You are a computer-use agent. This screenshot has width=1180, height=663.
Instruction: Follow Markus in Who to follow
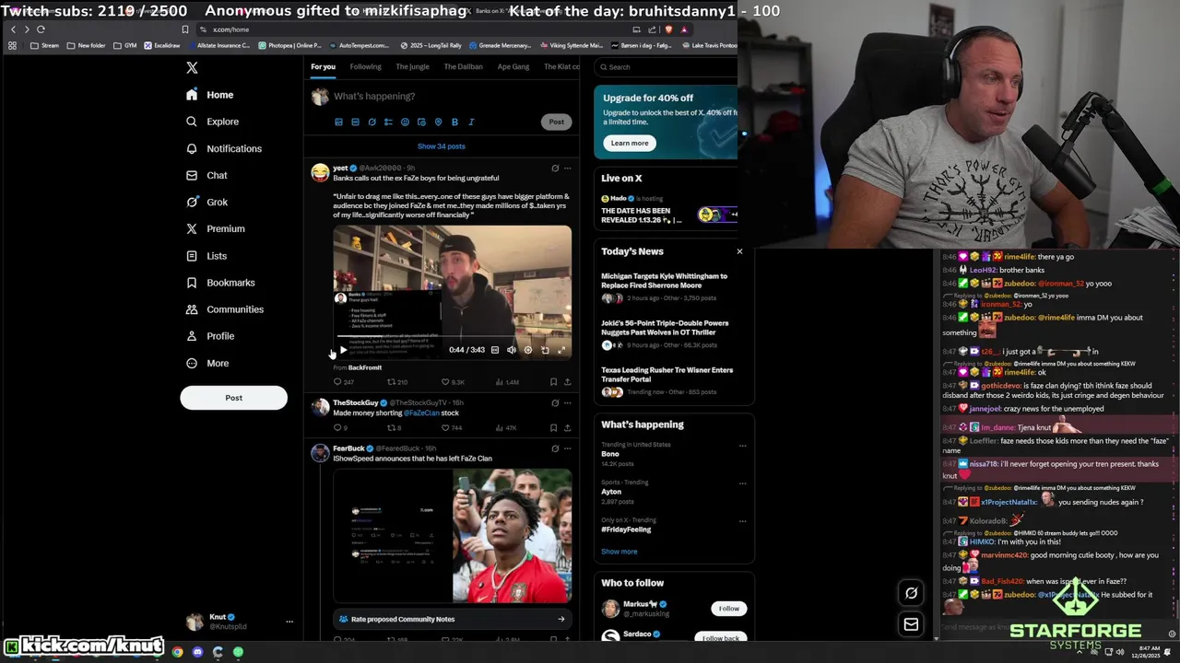point(729,609)
